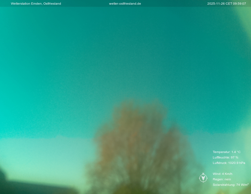Select the date 2025-11-26 in the timestamp
The height and width of the screenshot is (194, 251).
[x=216, y=4]
